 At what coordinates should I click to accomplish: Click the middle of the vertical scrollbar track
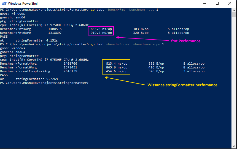click(x=234, y=80)
